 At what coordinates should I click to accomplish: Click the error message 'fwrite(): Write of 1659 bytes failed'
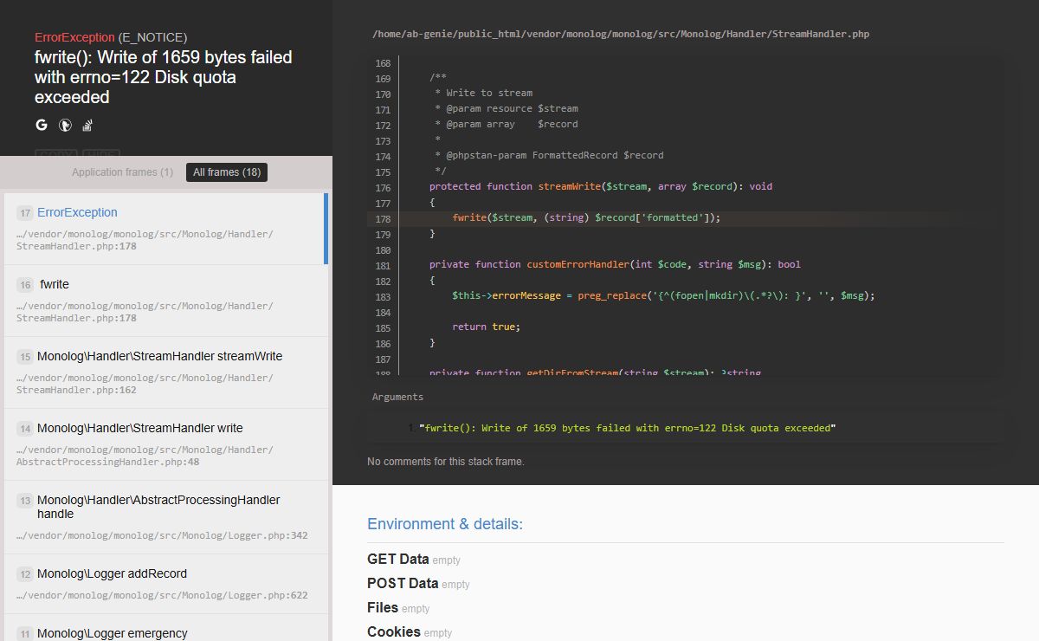click(x=163, y=77)
